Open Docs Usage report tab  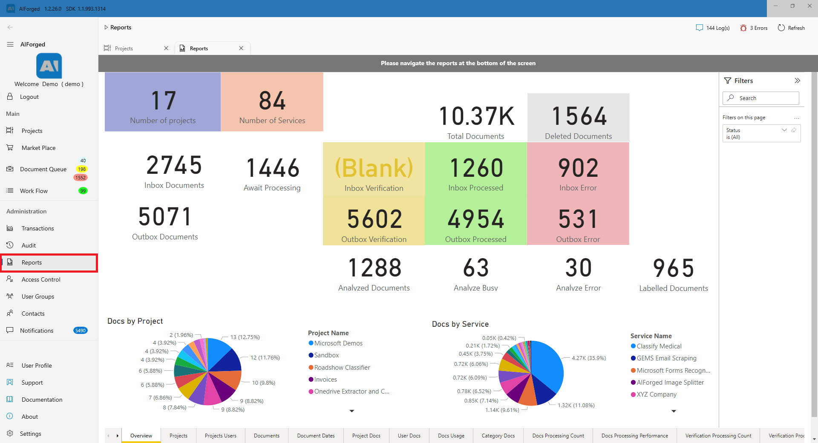451,436
